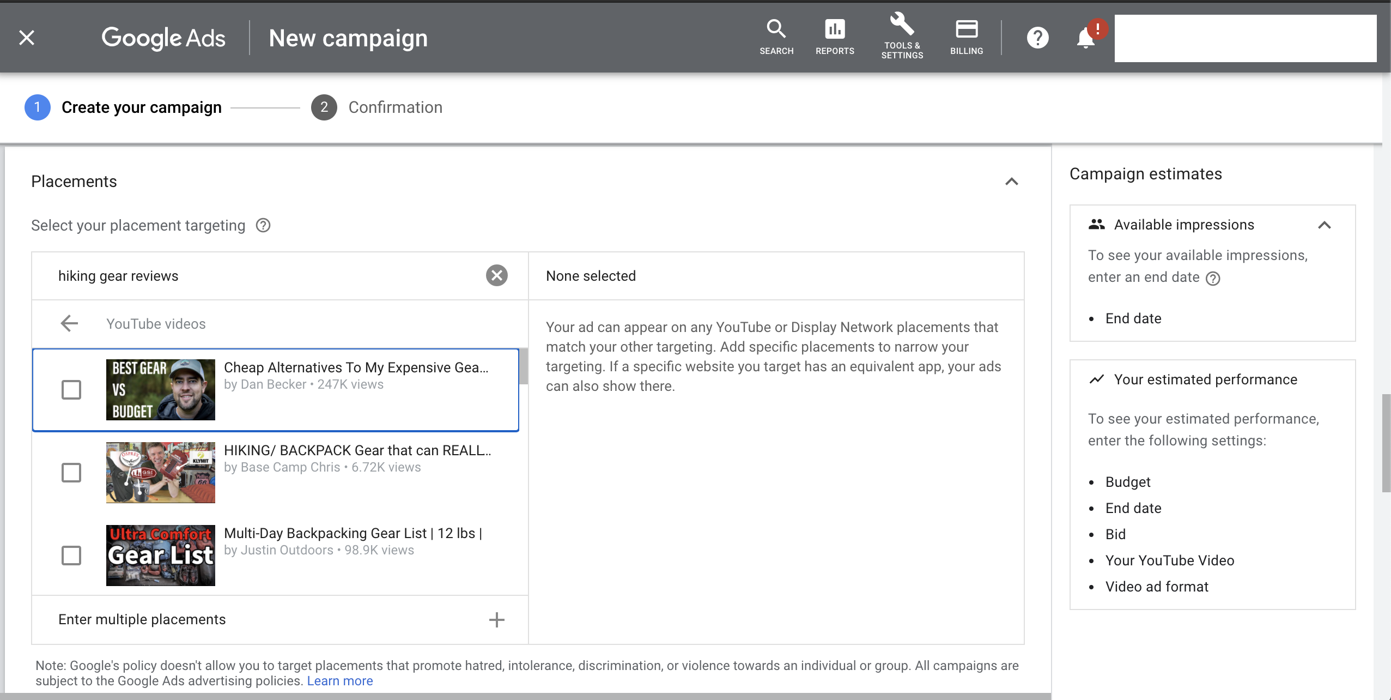Go to the Confirmation step
This screenshot has width=1391, height=700.
(x=394, y=107)
